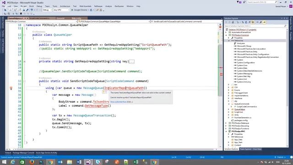
Task: Open the Tools menu
Action: tap(55, 6)
